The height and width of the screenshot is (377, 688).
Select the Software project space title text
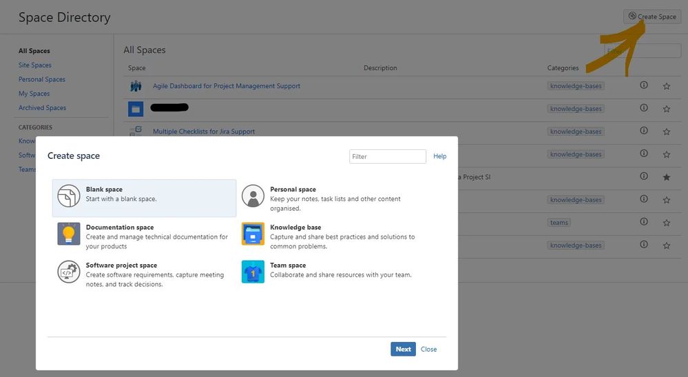(121, 266)
